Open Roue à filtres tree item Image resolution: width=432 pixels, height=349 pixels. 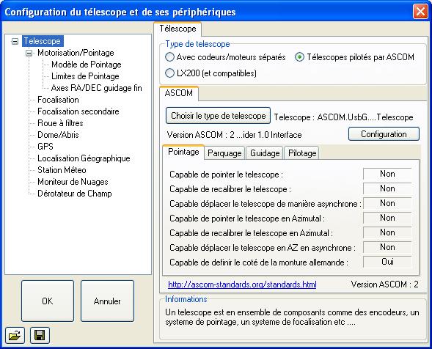[x=60, y=123]
